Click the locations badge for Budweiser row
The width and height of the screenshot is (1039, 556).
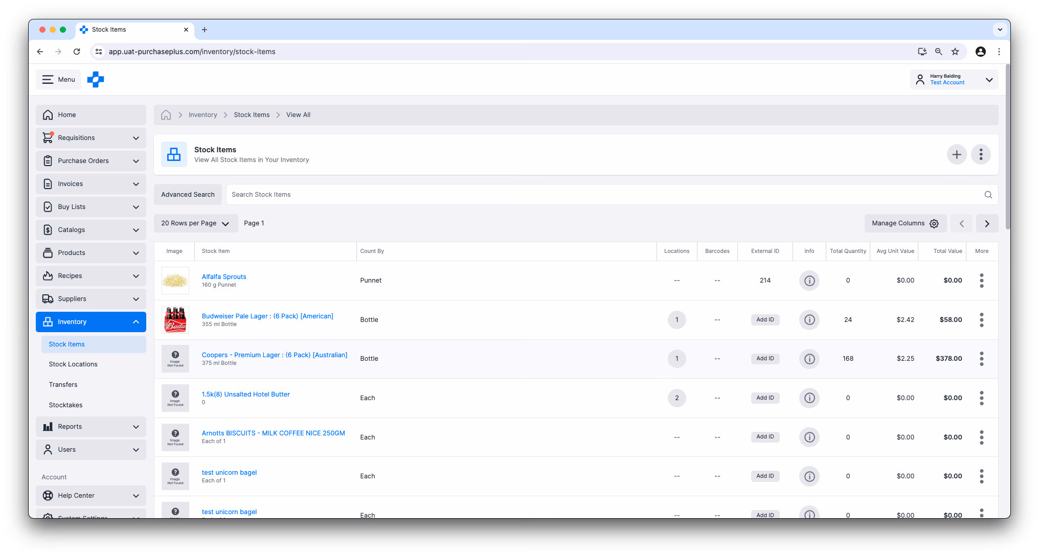pyautogui.click(x=676, y=320)
